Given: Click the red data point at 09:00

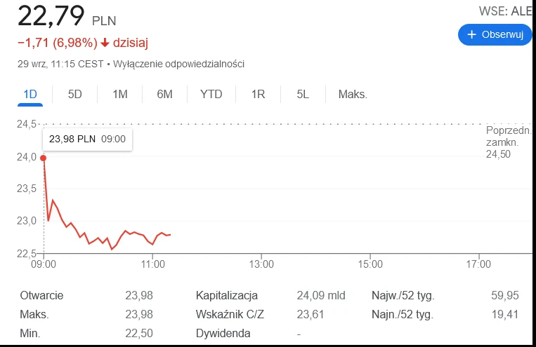Looking at the screenshot, I should coord(43,158).
